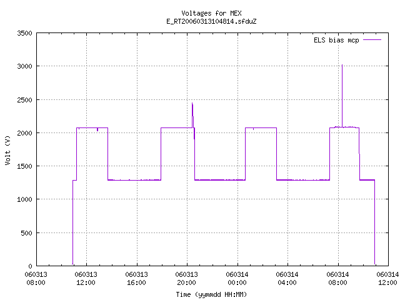Viewport: 400px width, 300px height.
Task: Click the '060313 20:00' time tick label
Action: (186, 279)
